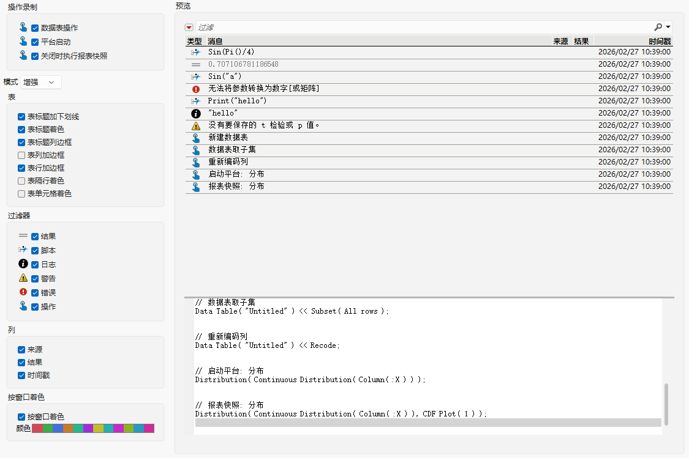
Task: Click the action icon beside 重新编码列
Action: pos(196,163)
